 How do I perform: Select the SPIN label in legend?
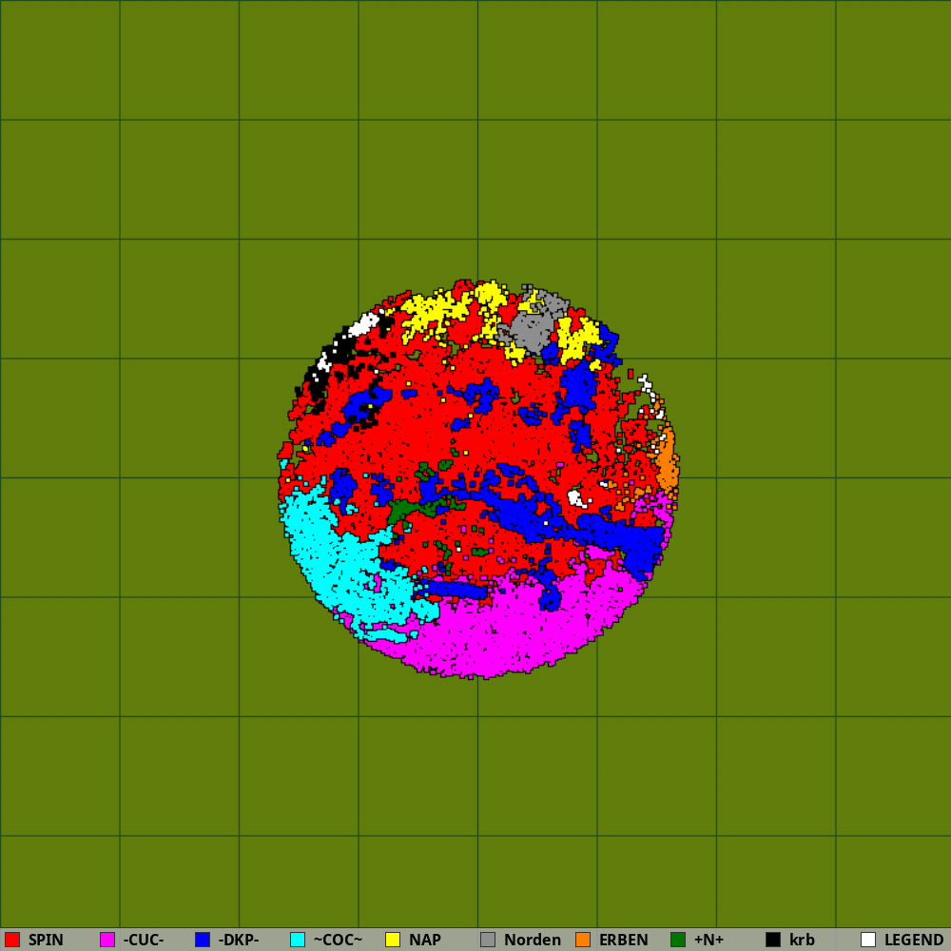pyautogui.click(x=46, y=940)
